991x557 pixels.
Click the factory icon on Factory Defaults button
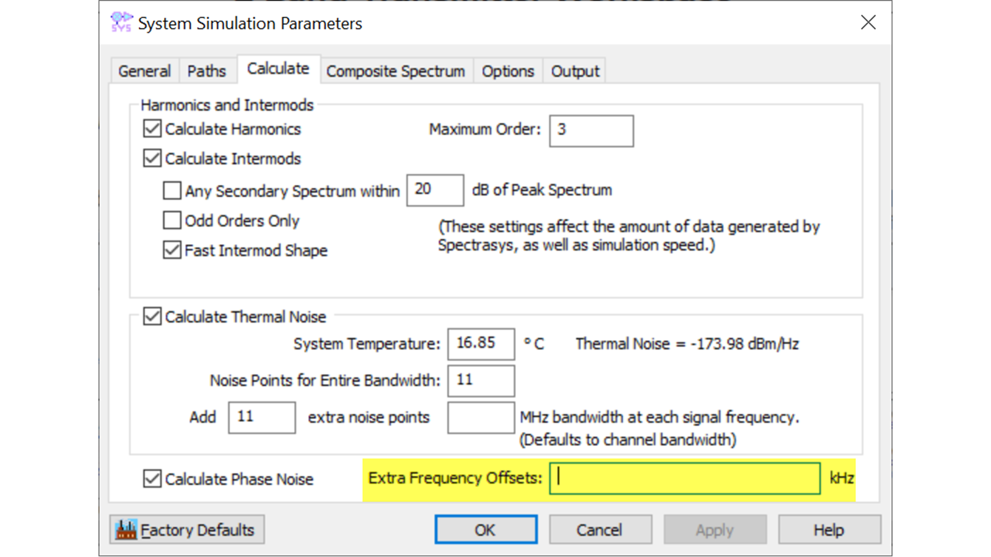(x=126, y=529)
